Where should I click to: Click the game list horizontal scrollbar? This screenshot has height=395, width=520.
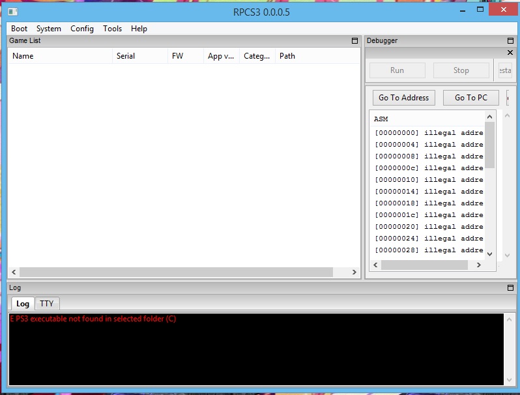click(176, 272)
